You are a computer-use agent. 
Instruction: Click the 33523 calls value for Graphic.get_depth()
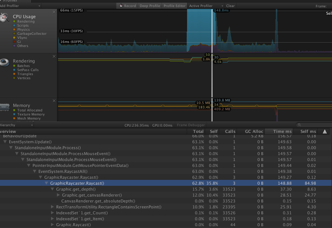[229, 189]
